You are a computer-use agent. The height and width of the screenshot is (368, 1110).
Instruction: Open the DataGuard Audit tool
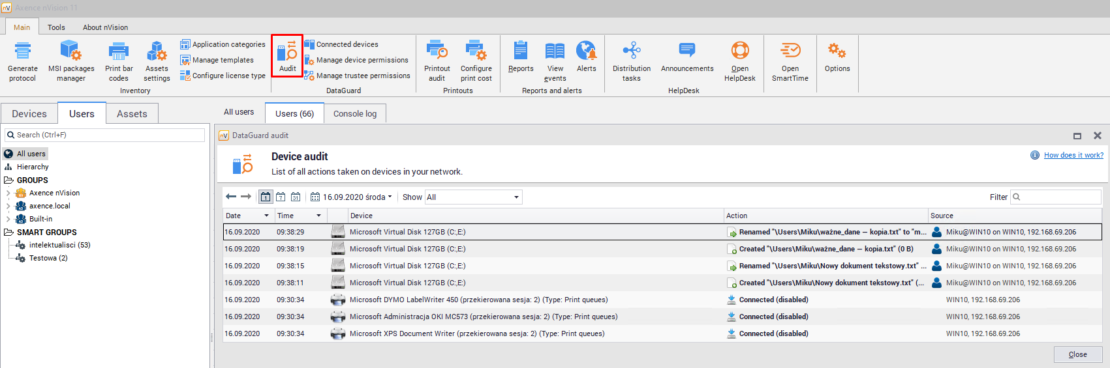[x=287, y=56]
